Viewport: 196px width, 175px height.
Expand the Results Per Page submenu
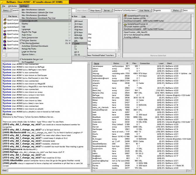click(45, 32)
